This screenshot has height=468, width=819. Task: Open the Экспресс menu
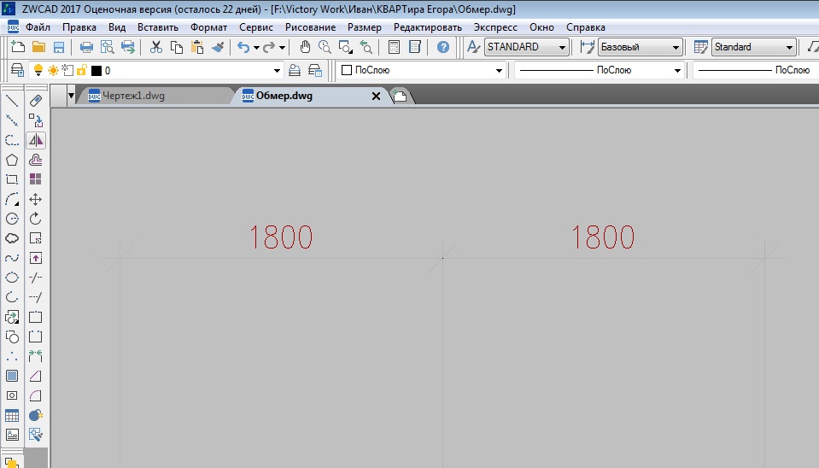point(495,27)
